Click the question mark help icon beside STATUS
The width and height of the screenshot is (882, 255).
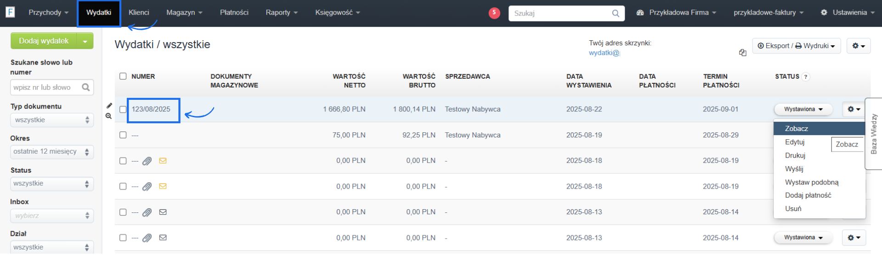click(x=805, y=77)
